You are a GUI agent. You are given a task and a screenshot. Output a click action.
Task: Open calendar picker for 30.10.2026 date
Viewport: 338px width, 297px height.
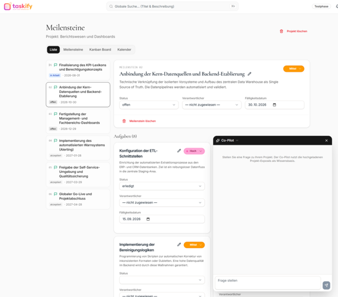(x=275, y=105)
